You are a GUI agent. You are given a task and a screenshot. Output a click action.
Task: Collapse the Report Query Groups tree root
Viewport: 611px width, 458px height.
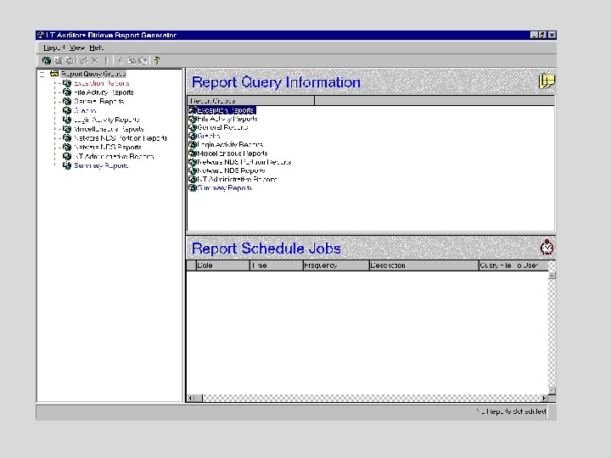(42, 74)
